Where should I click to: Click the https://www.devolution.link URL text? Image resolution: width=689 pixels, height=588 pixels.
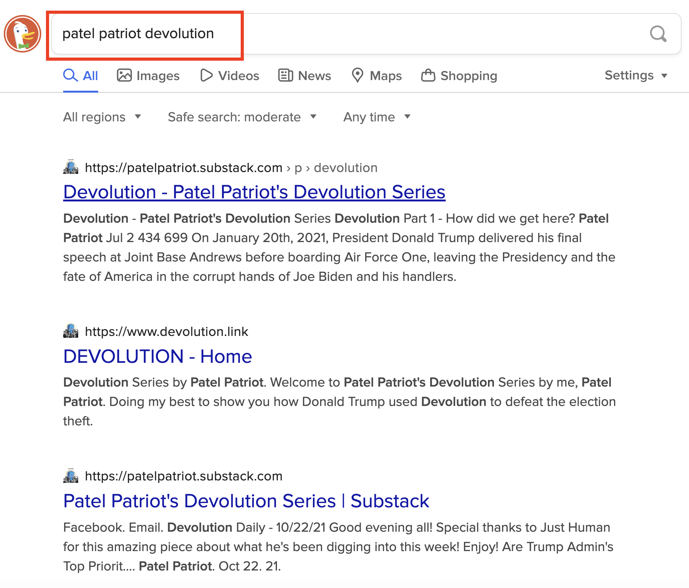[167, 332]
